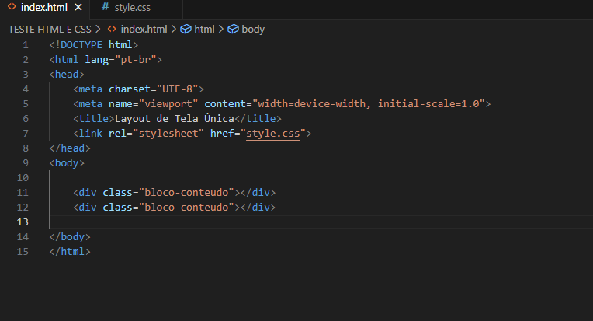Click the cube icon beside body breadcrumb

(x=233, y=30)
